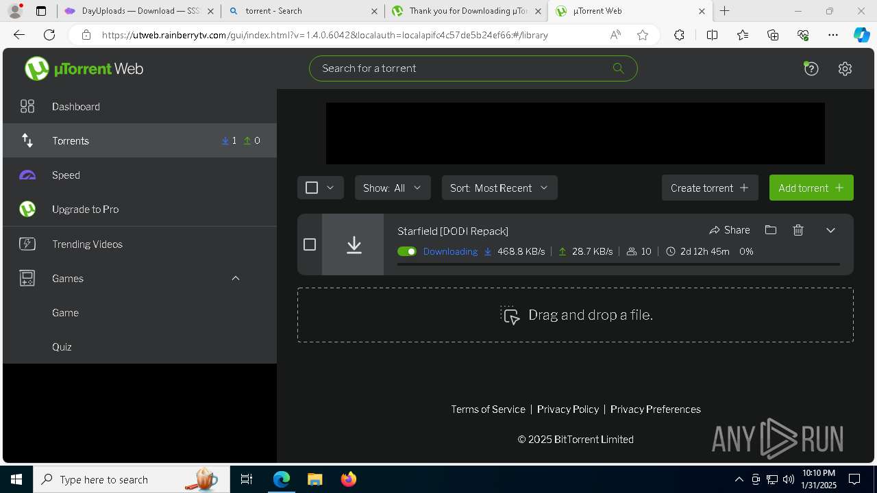Refresh the µTorrent Web page
The width and height of the screenshot is (877, 493).
49,35
